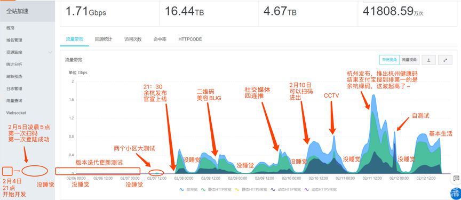Click the 0.8 y-axis tick label

(71, 137)
